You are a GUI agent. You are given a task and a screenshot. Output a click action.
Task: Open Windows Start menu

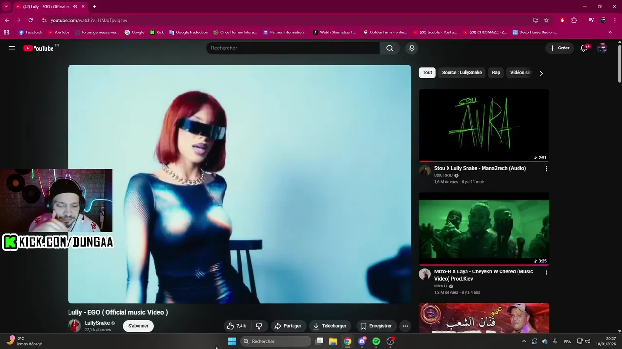pos(232,341)
